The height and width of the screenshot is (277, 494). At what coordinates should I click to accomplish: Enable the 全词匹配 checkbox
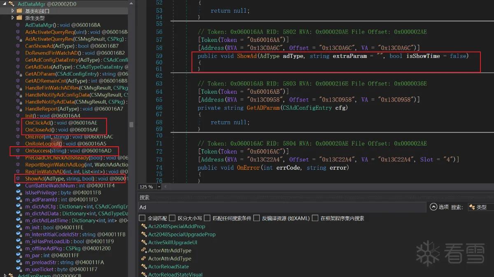click(x=142, y=218)
